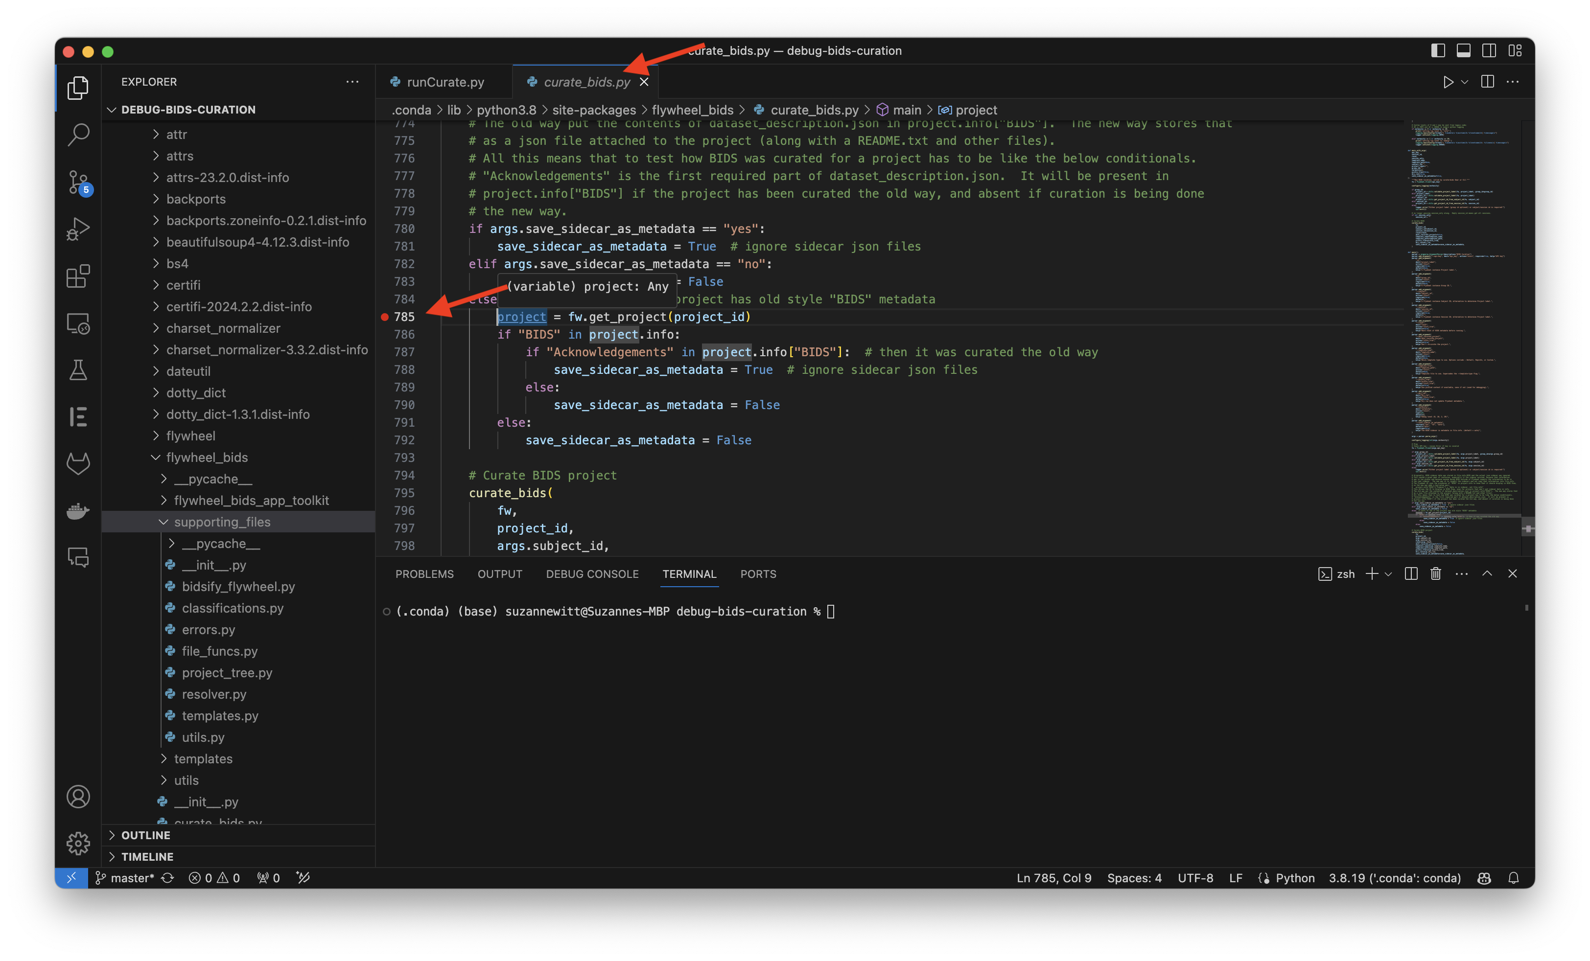Open the Explorer view in activity bar
This screenshot has height=961, width=1590.
[x=78, y=89]
